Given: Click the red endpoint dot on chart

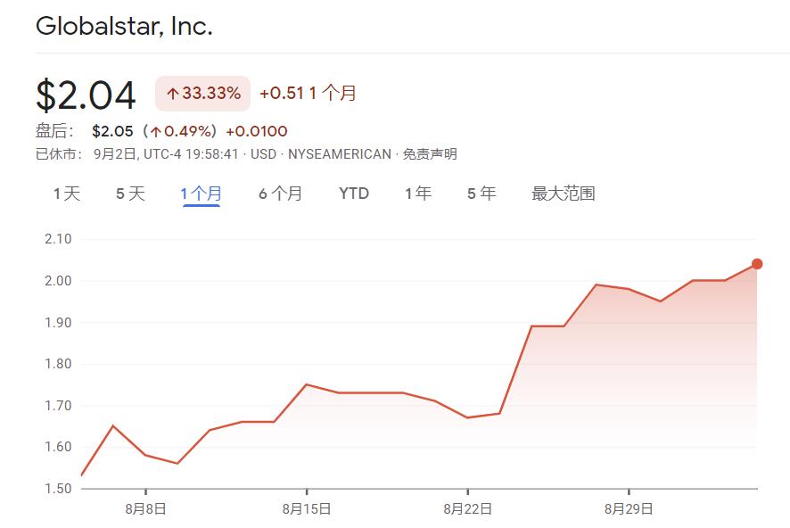Looking at the screenshot, I should (757, 263).
